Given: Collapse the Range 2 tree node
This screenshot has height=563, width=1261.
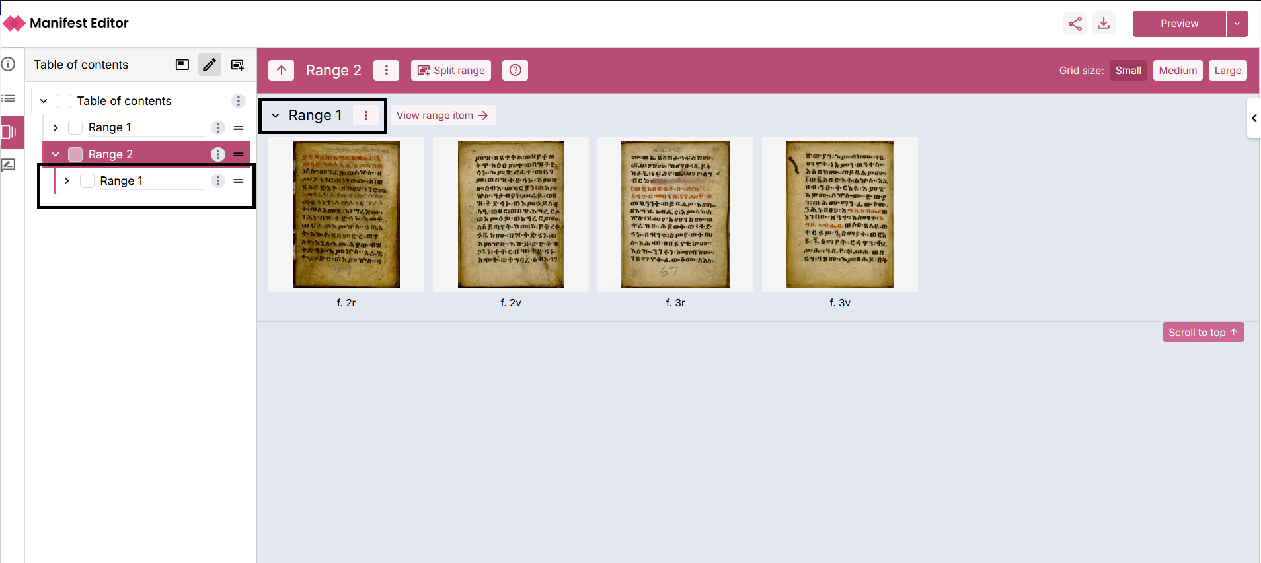Looking at the screenshot, I should click(x=56, y=154).
